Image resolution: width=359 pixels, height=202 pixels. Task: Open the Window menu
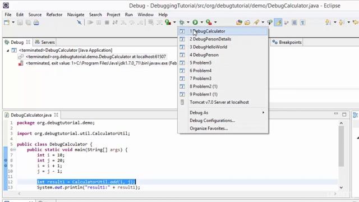146,15
